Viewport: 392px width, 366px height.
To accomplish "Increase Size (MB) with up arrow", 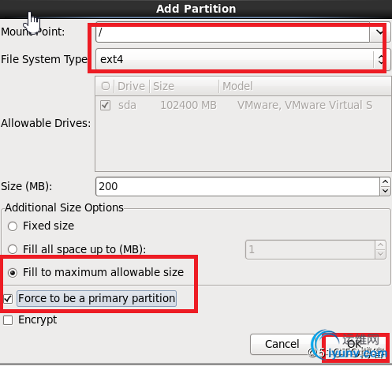I will coord(385,182).
